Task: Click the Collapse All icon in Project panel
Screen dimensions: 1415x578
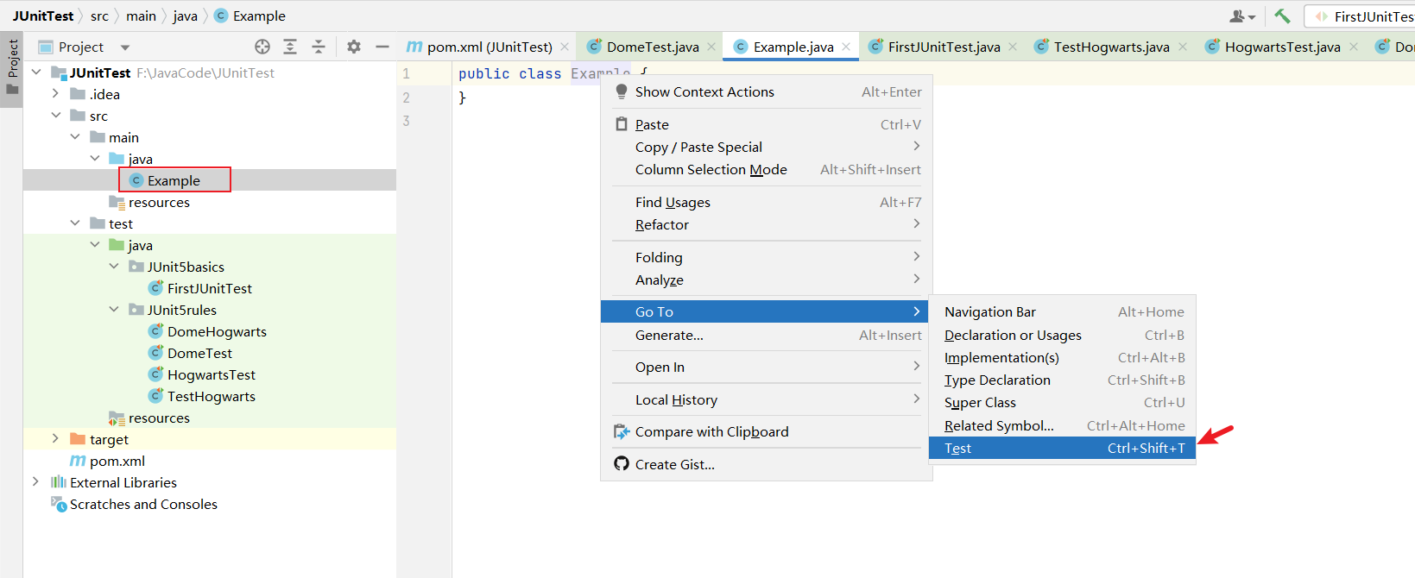Action: (319, 47)
